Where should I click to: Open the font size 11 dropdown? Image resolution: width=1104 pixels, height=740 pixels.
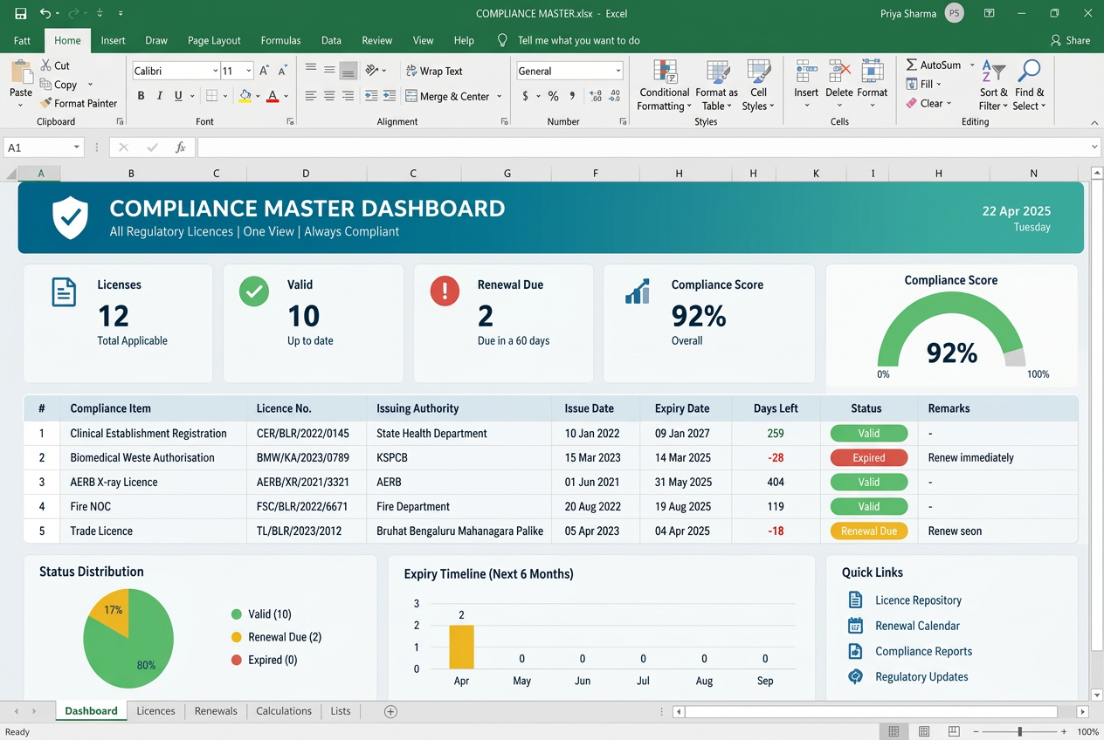(249, 71)
